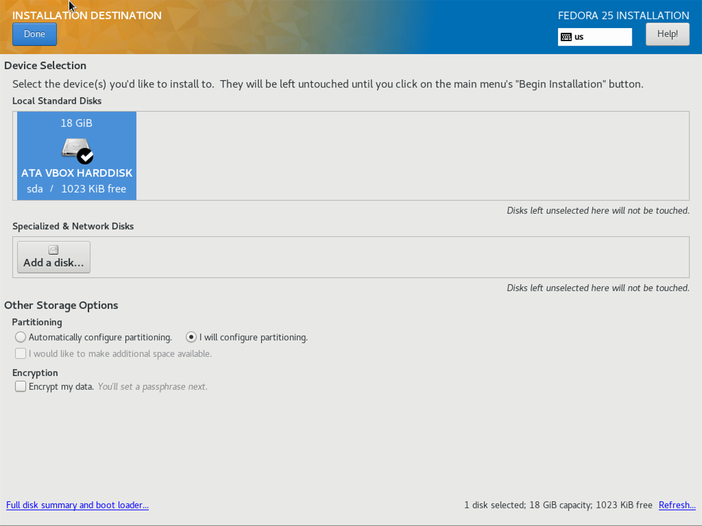Click the hard disk drive icon

[77, 150]
